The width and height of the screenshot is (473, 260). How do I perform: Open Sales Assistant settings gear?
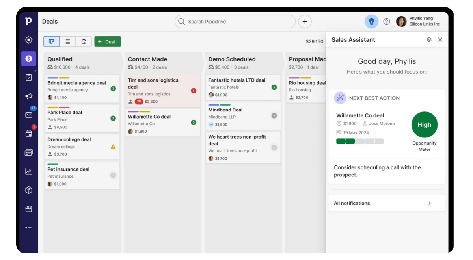pos(429,39)
